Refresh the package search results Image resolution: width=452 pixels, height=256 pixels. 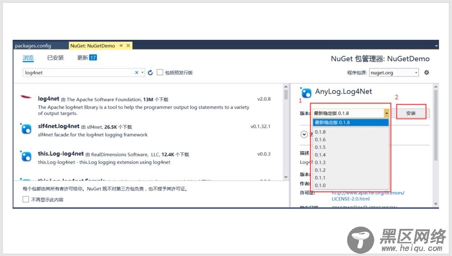(x=150, y=72)
